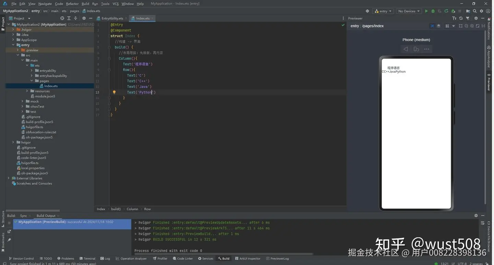Open the Terminal tool window
Screen dimensions: 494x265
coord(87,258)
